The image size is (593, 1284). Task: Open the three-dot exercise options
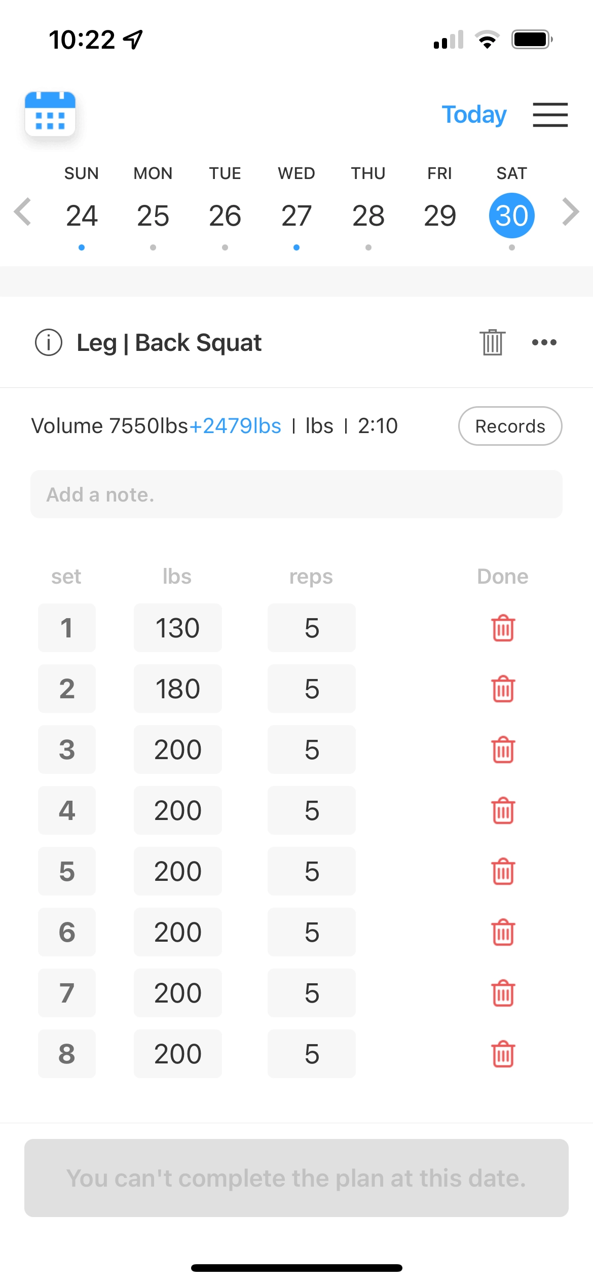[x=544, y=342]
